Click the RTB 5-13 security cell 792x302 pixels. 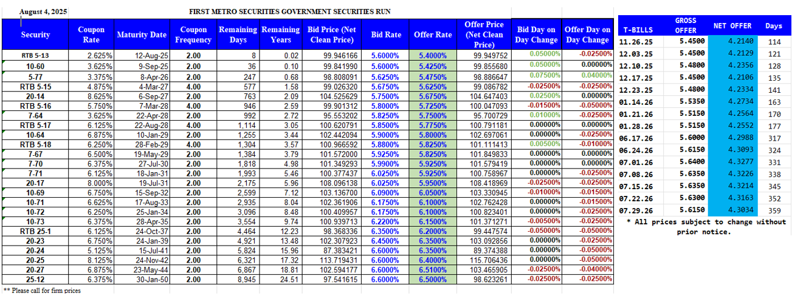coord(36,55)
